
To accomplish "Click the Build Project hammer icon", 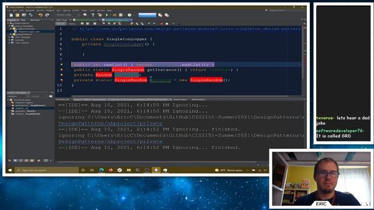I will pos(93,15).
